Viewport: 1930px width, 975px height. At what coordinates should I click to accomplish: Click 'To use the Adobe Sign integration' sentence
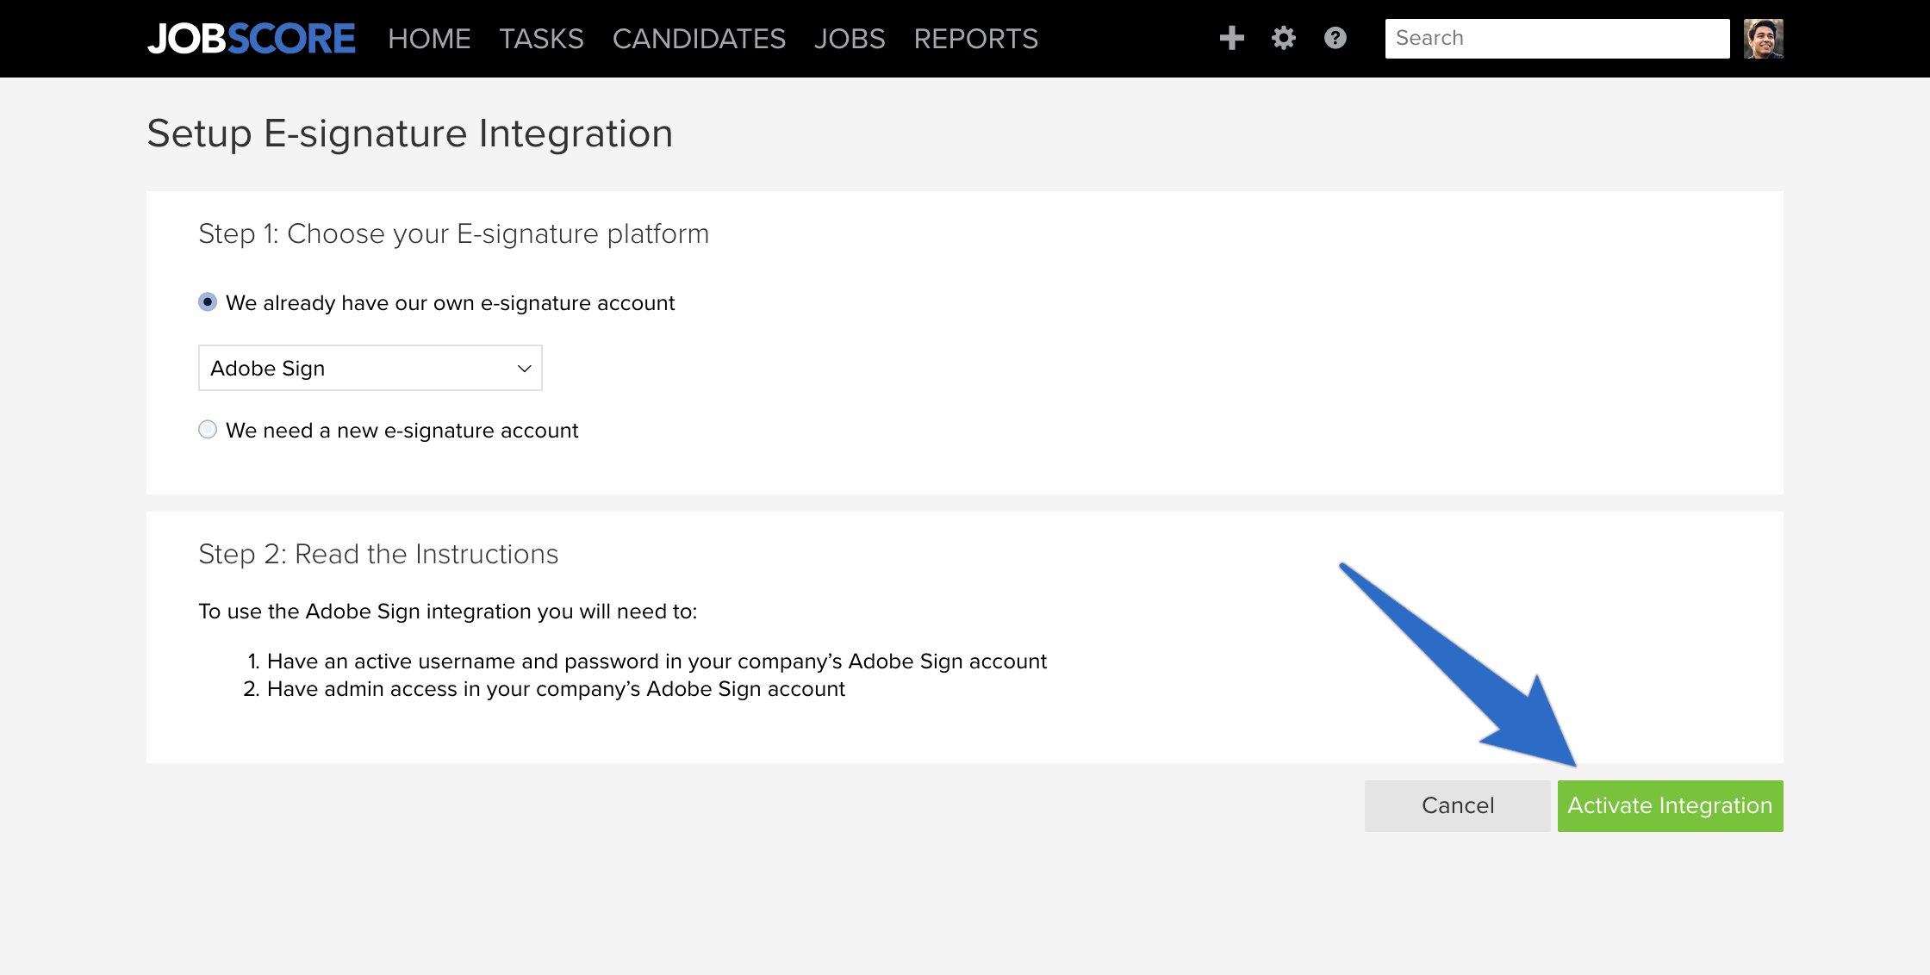point(447,612)
